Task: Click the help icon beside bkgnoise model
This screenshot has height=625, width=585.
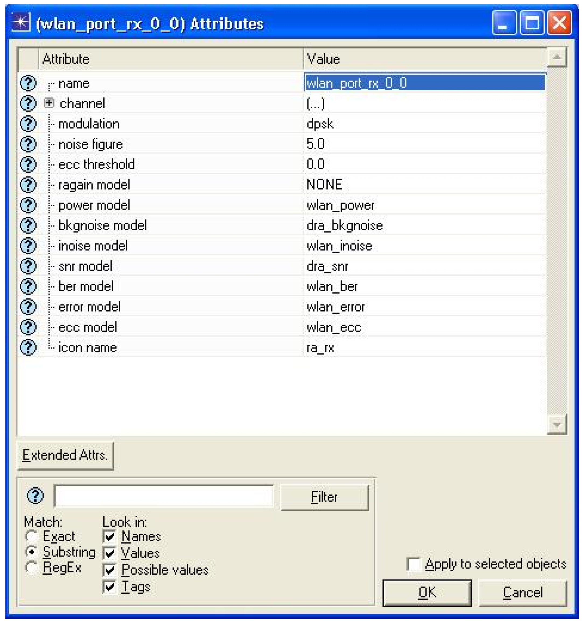Action: pos(28,225)
